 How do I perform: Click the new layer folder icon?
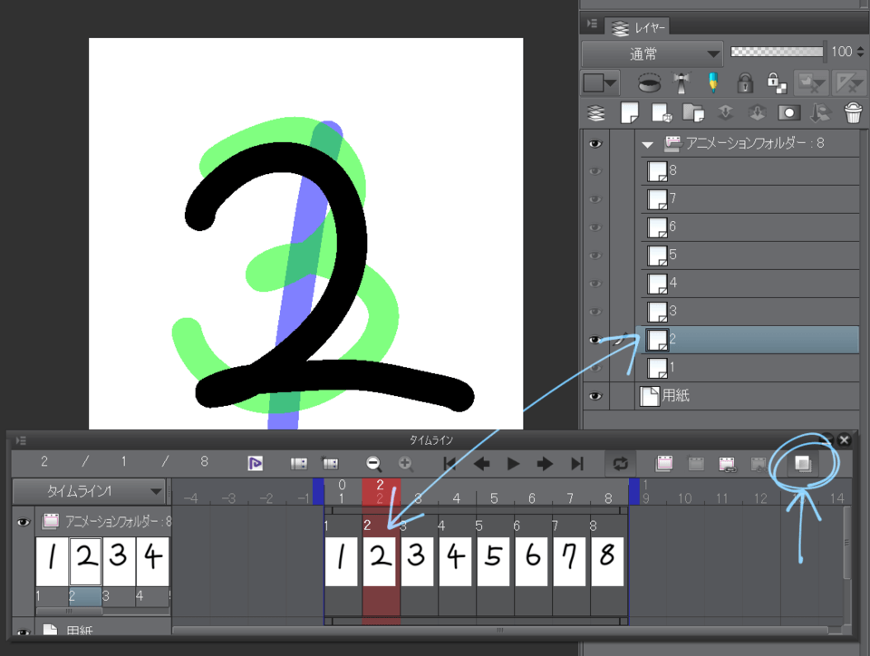pos(691,112)
